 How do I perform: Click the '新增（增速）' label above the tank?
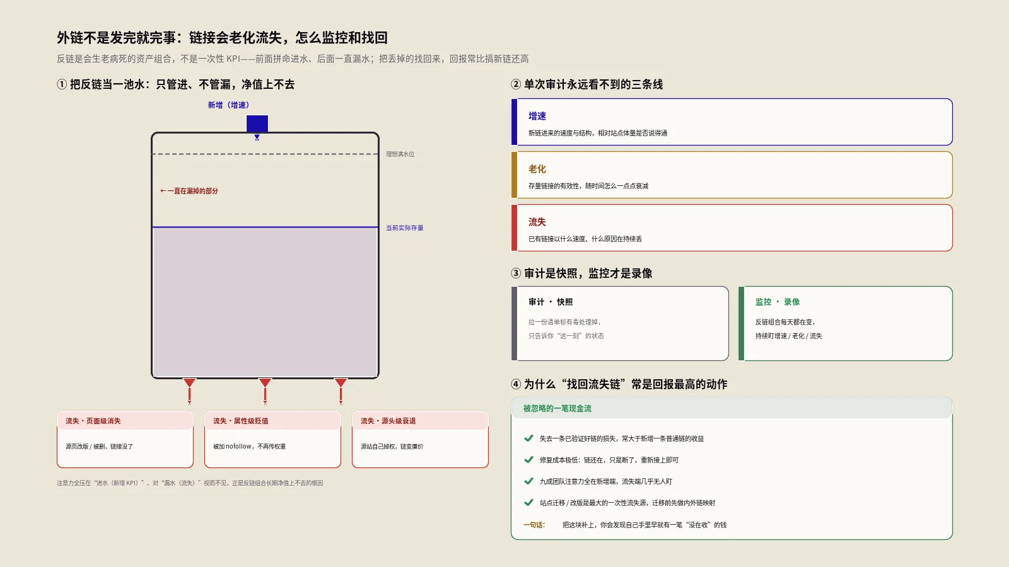coord(228,105)
